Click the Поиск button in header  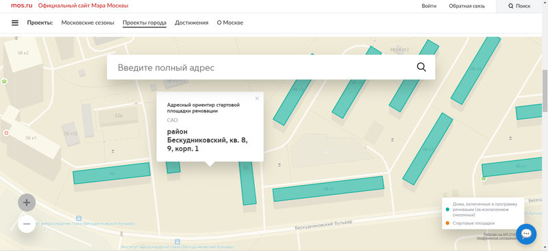[x=519, y=6]
